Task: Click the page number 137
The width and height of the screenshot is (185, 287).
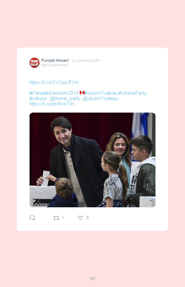Action: (x=92, y=279)
